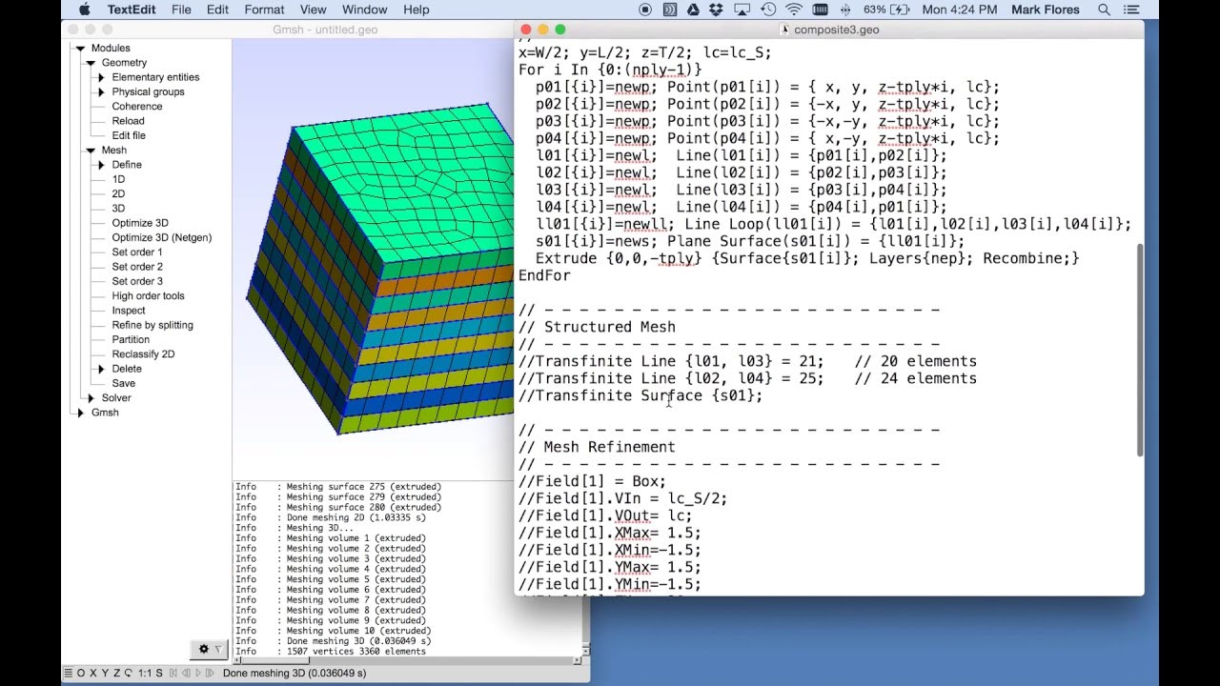Screen dimensions: 1220x686
Task: Click Save under Mesh tree
Action: click(124, 383)
